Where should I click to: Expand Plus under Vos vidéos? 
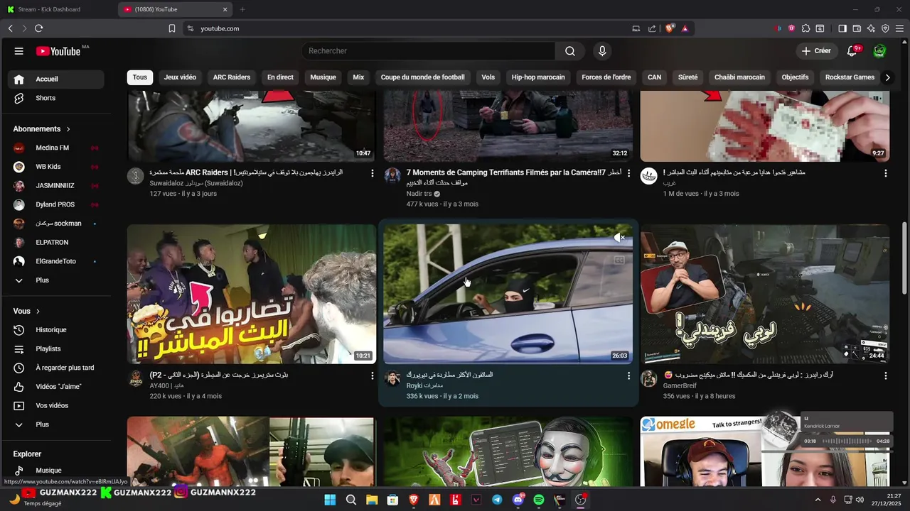(x=55, y=424)
